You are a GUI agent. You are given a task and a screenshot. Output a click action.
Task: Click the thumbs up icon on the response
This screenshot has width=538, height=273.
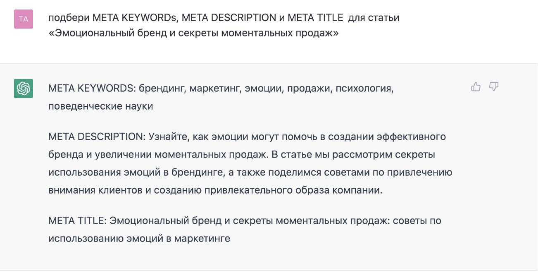pyautogui.click(x=476, y=87)
